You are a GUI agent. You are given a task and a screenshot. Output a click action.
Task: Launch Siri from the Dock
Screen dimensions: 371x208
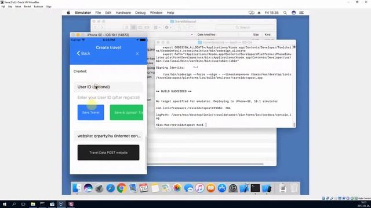tap(88, 188)
